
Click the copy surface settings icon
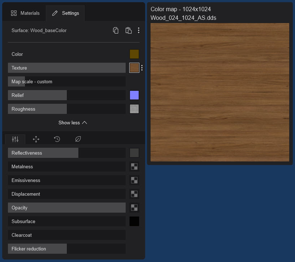point(116,30)
